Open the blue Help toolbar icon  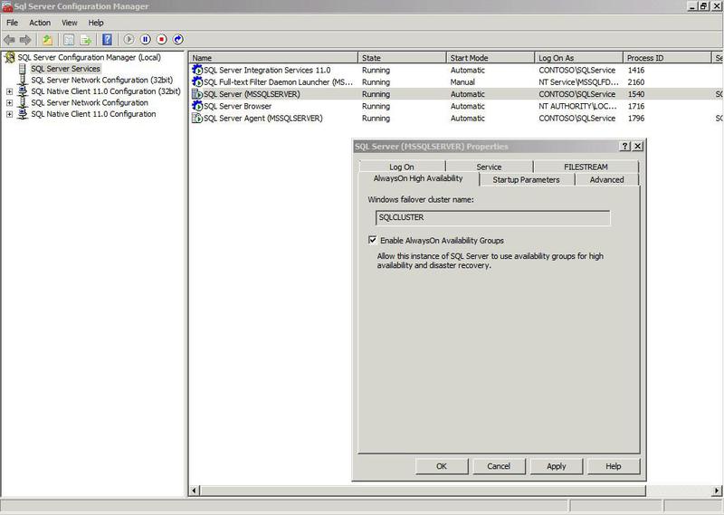point(107,40)
